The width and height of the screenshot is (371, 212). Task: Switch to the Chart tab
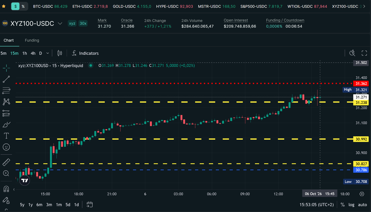coord(9,40)
